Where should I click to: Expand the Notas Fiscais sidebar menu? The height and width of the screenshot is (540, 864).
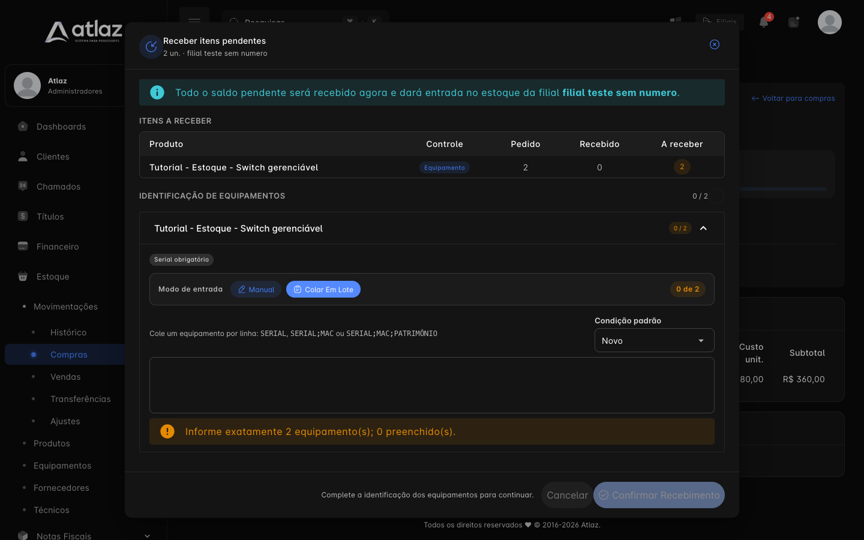click(147, 536)
